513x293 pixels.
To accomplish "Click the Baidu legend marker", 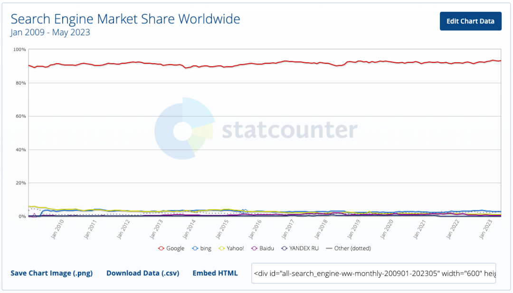I will tap(254, 248).
